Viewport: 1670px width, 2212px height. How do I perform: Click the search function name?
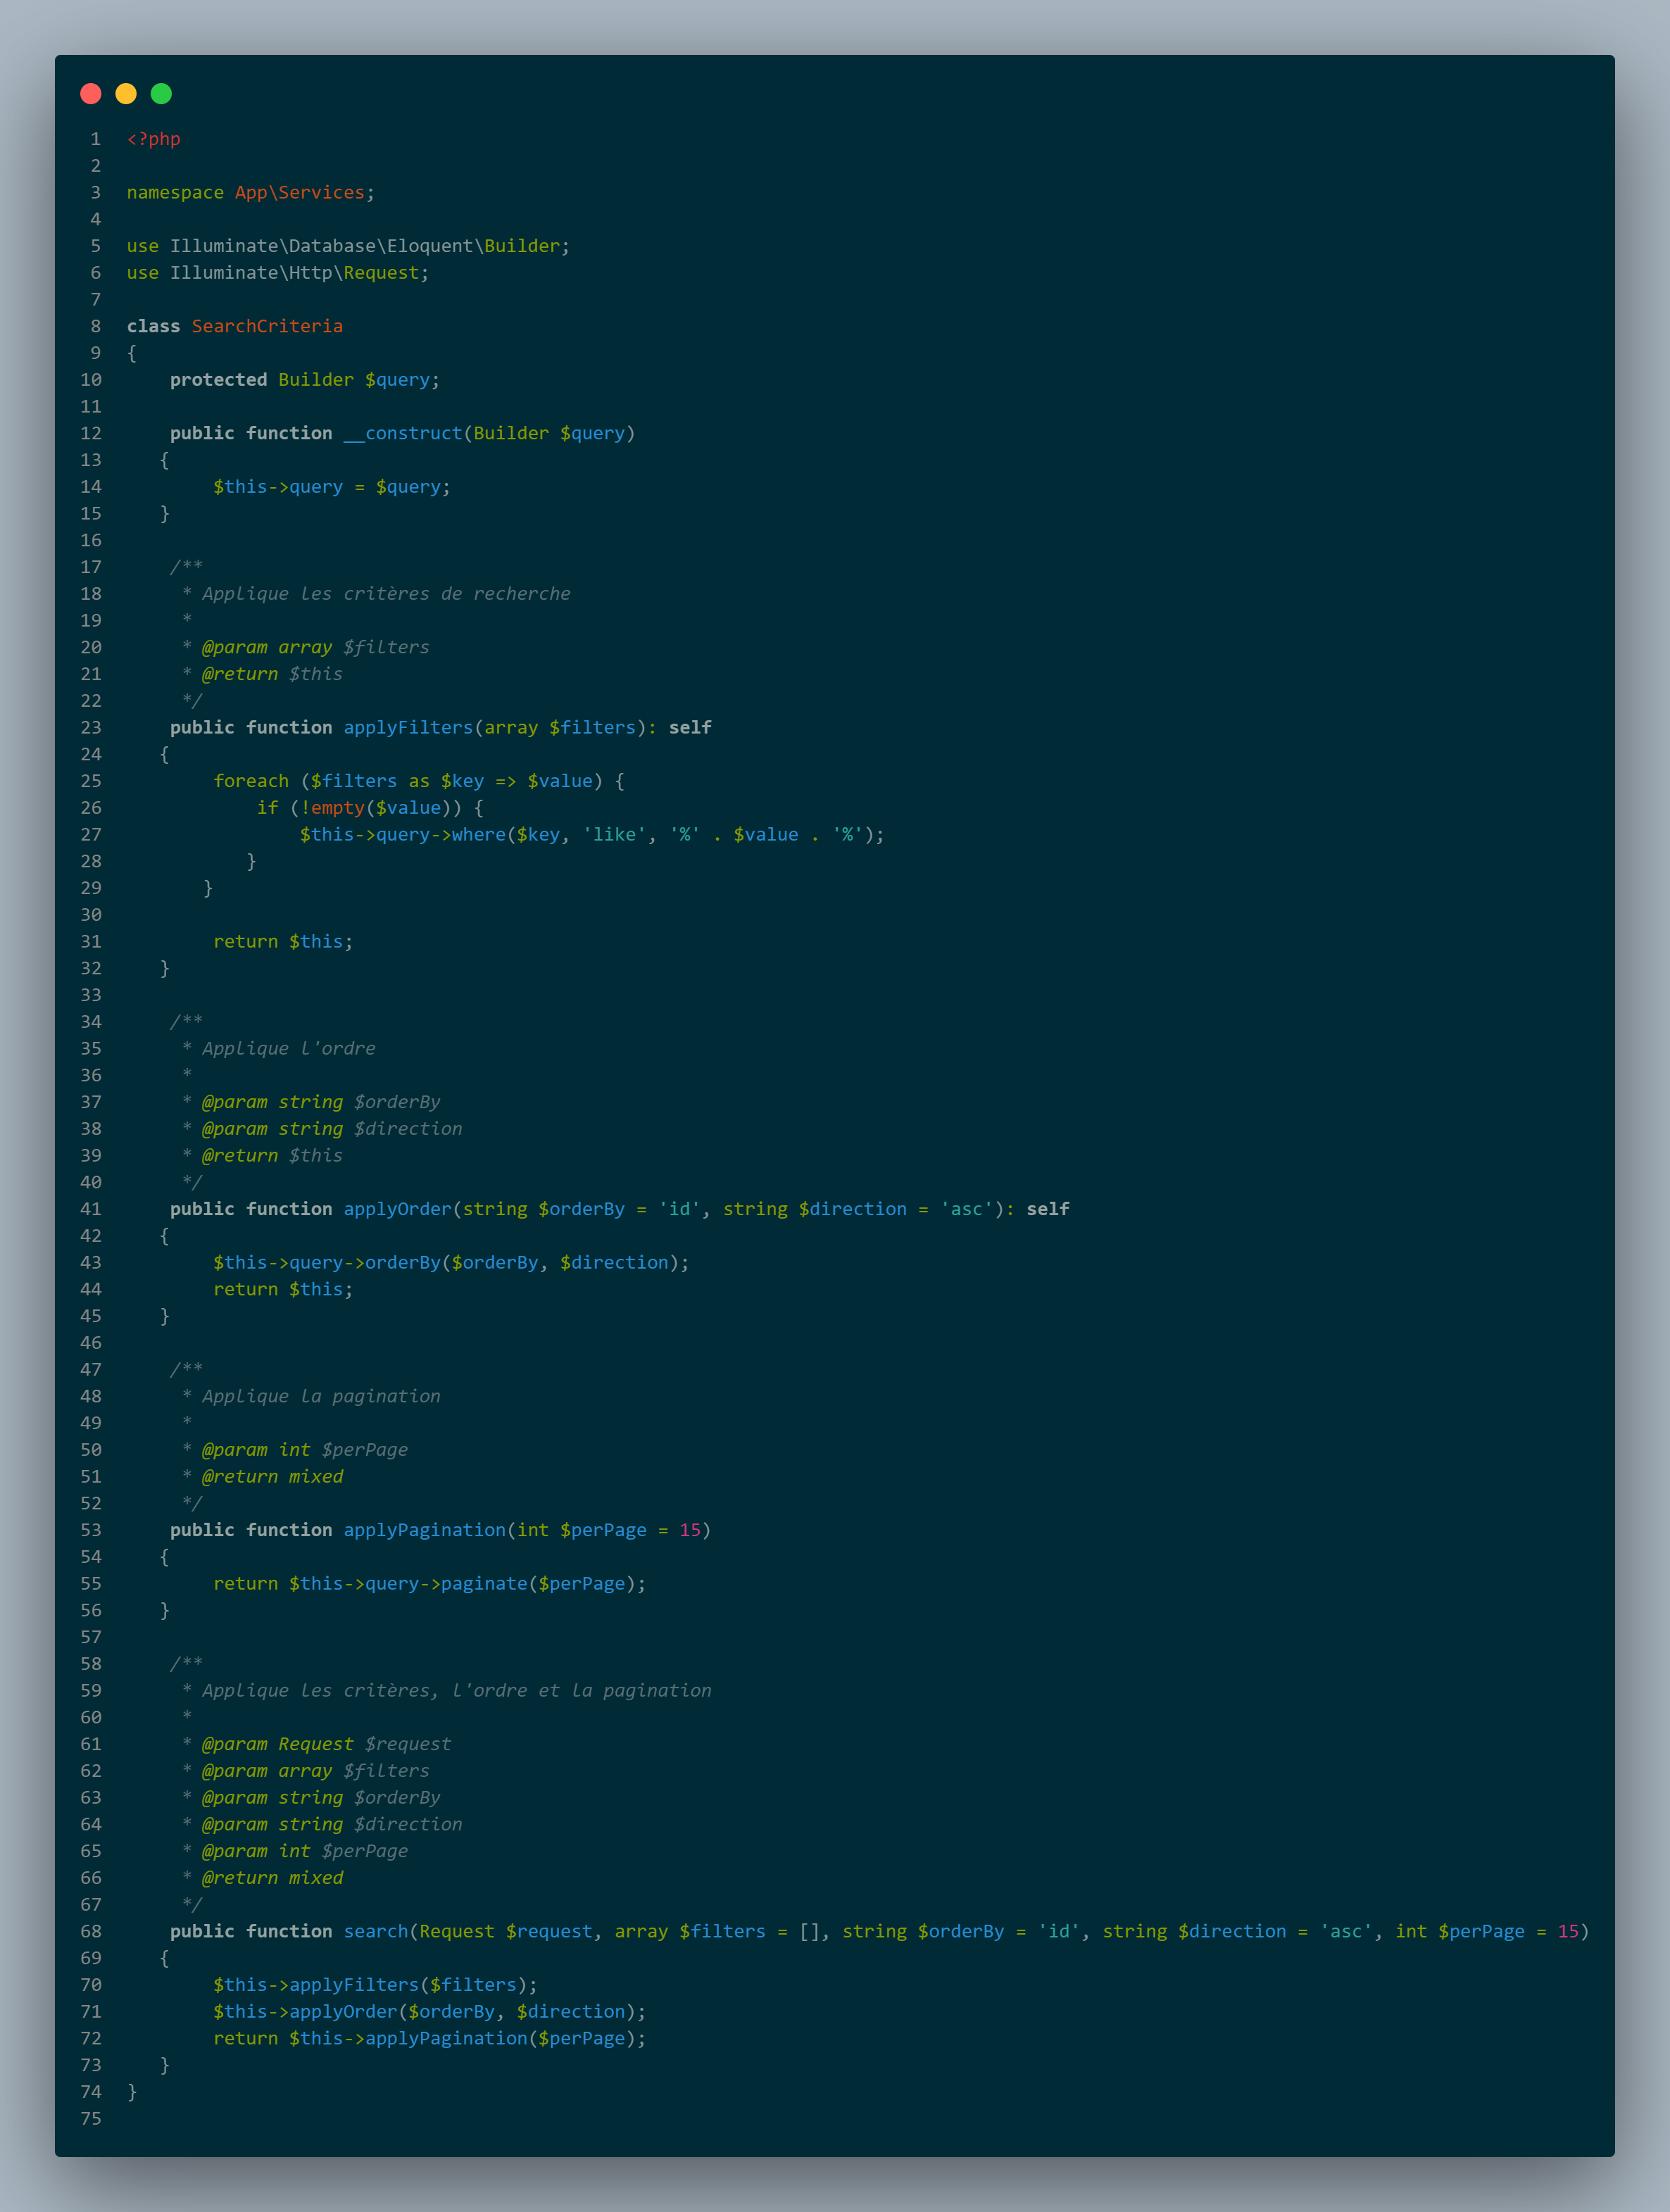click(376, 1931)
